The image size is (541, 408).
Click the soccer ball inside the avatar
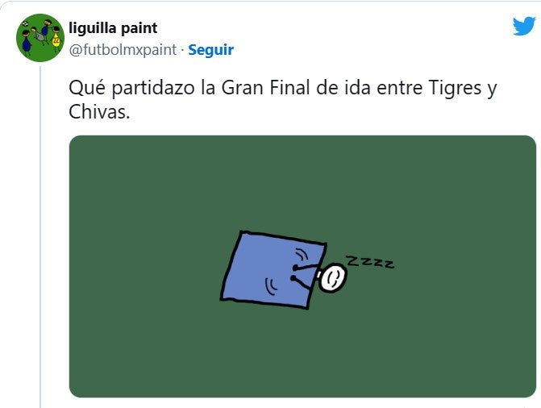point(25,24)
